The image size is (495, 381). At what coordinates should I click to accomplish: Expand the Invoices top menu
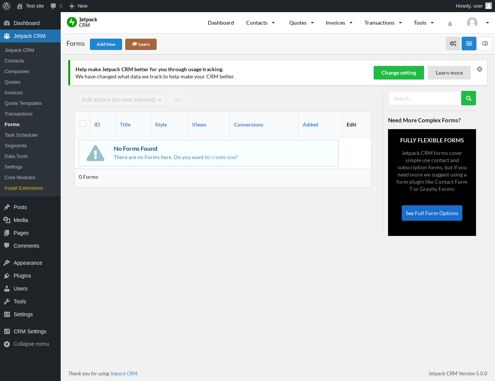click(x=339, y=23)
